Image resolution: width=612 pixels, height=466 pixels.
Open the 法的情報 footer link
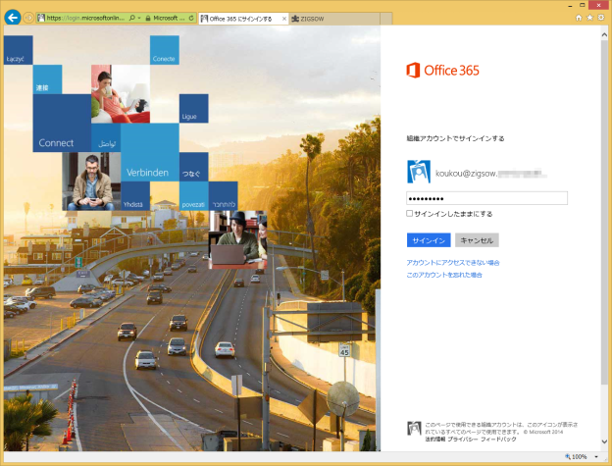point(434,440)
